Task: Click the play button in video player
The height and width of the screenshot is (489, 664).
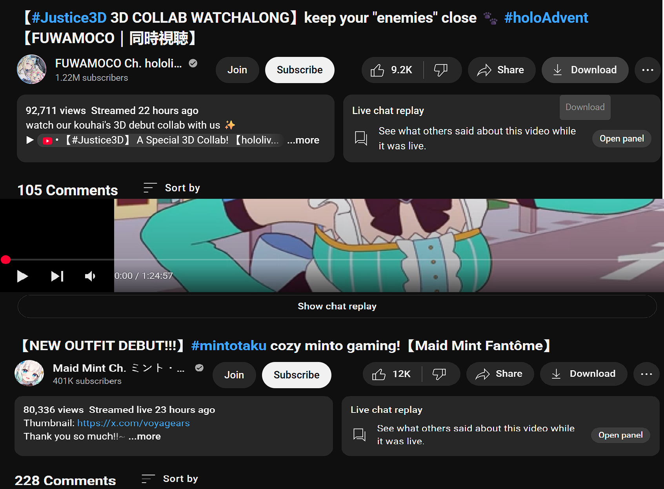Action: pos(22,276)
